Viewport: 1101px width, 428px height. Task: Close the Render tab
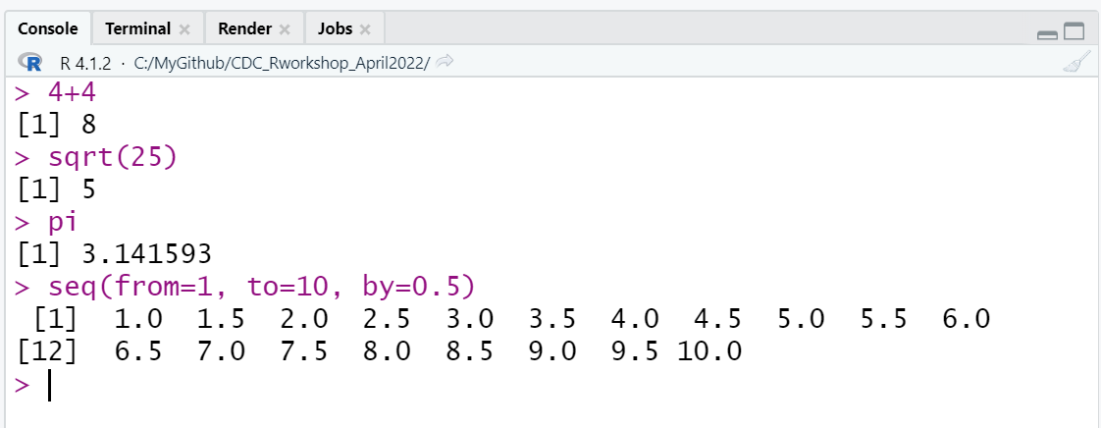tap(285, 29)
